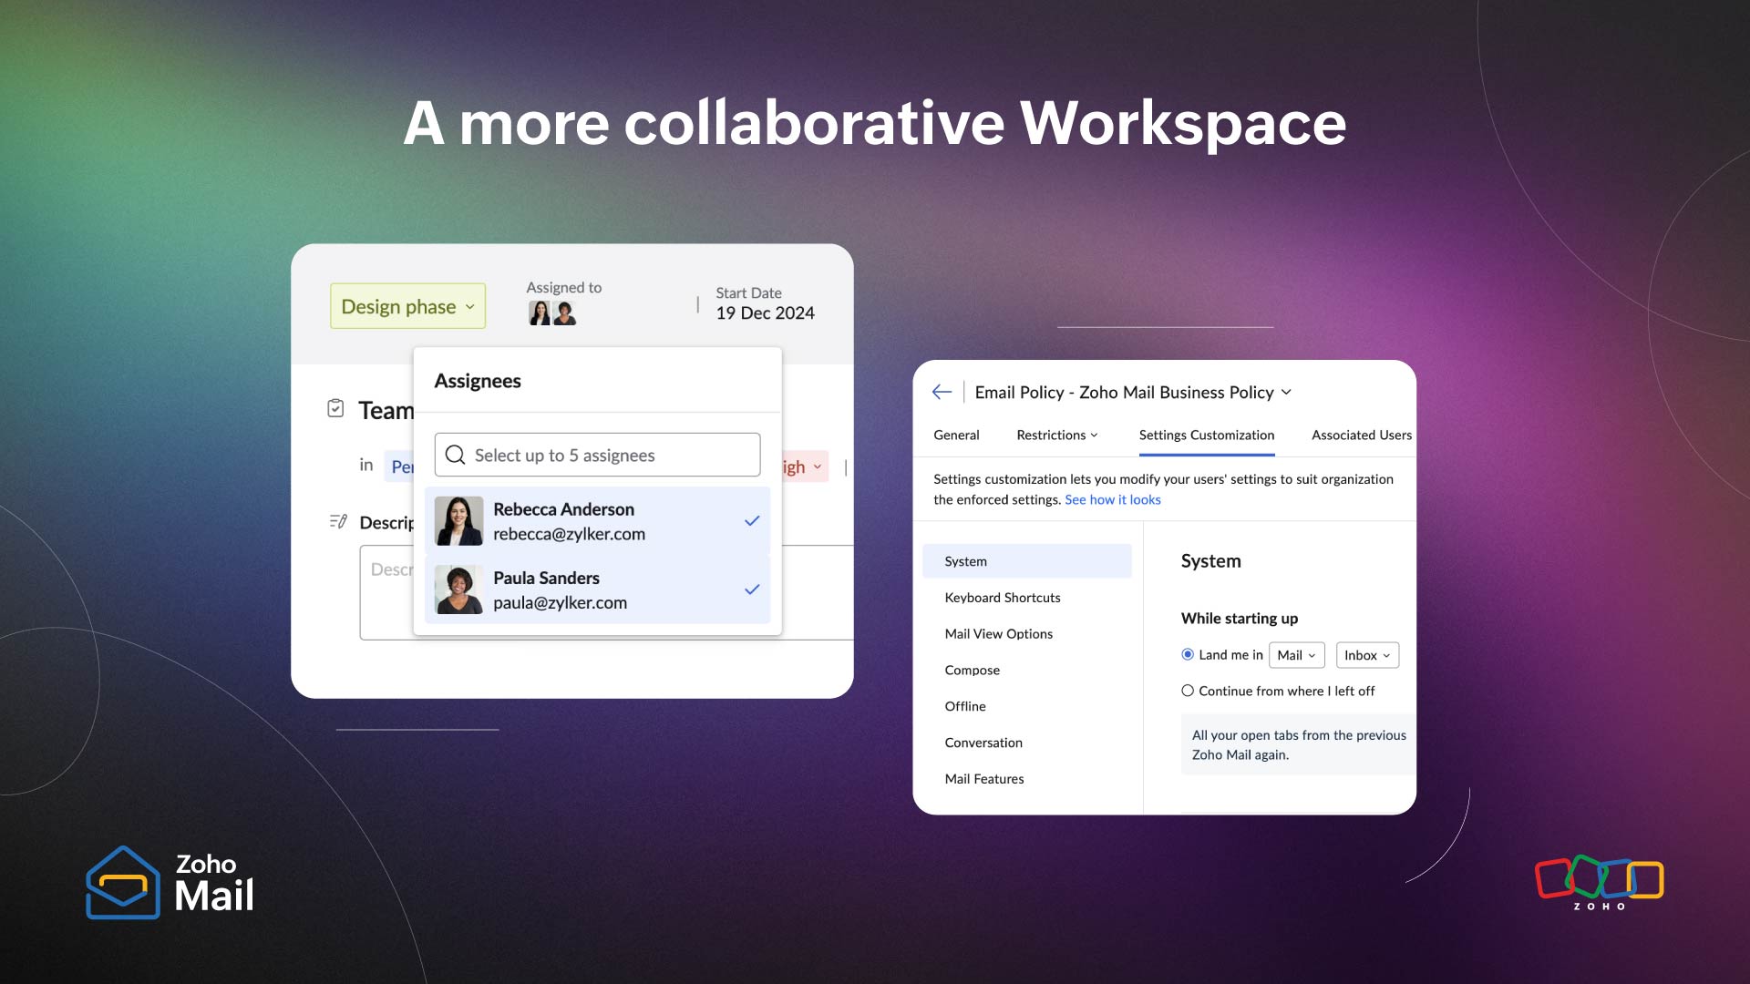
Task: Open the Design phase dropdown
Action: point(407,306)
